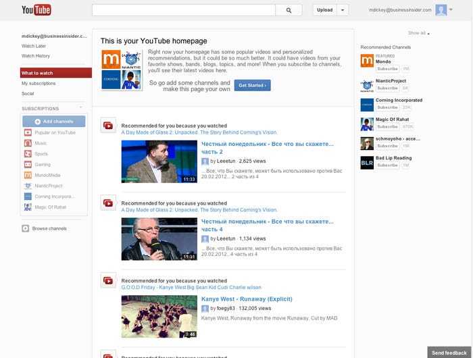
Task: Subscribe to the Mondo channel
Action: (388, 69)
